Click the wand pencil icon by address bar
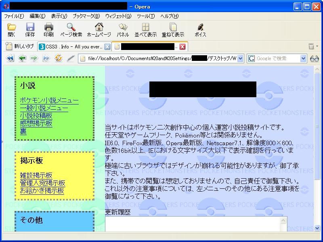323x242 pixels. coord(70,58)
